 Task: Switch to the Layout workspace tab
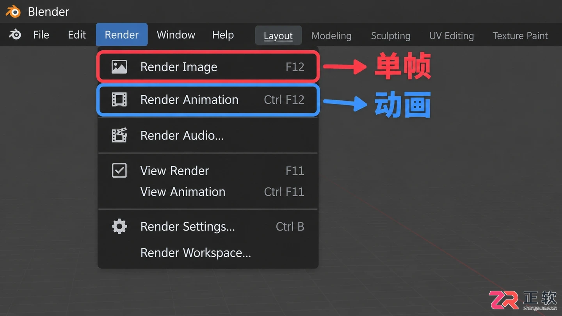click(278, 36)
